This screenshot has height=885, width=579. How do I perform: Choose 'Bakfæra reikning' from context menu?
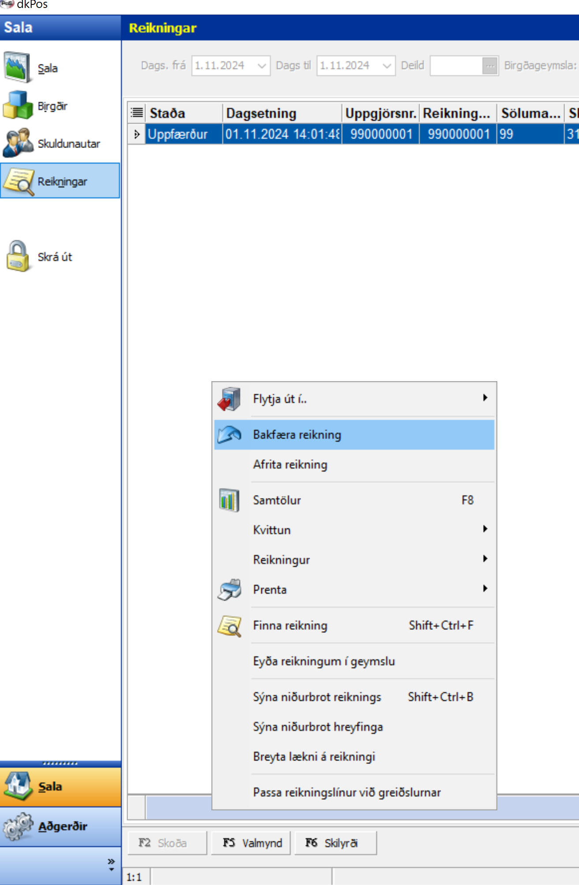pos(297,435)
